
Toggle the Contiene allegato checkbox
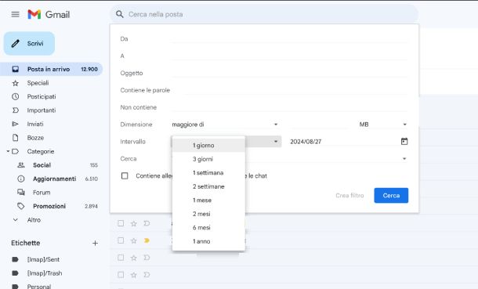[x=125, y=175]
